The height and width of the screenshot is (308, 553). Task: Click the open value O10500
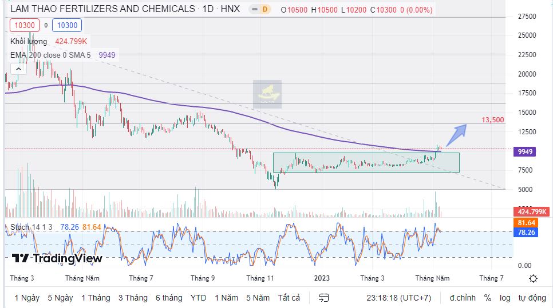point(294,10)
